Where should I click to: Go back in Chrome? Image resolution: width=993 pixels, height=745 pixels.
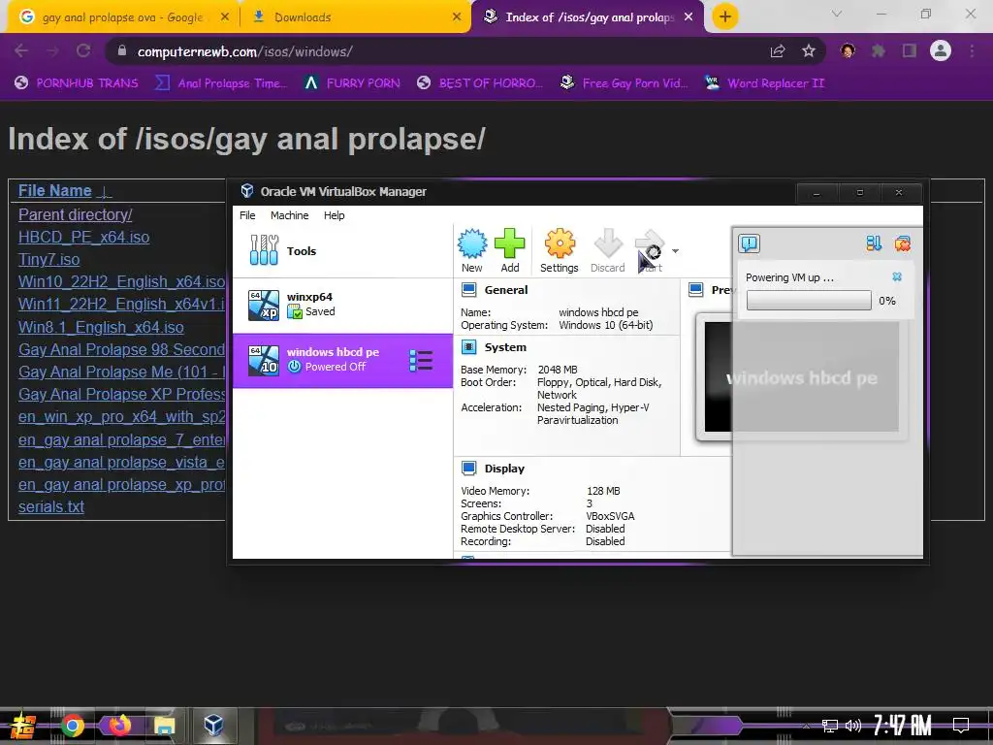click(21, 50)
